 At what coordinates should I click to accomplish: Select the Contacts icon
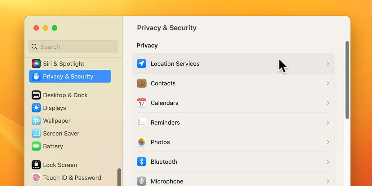pos(141,83)
